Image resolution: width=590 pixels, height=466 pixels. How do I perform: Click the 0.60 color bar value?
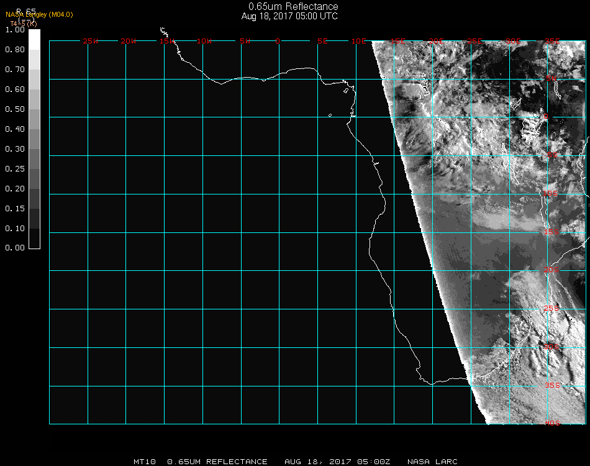tap(15, 89)
